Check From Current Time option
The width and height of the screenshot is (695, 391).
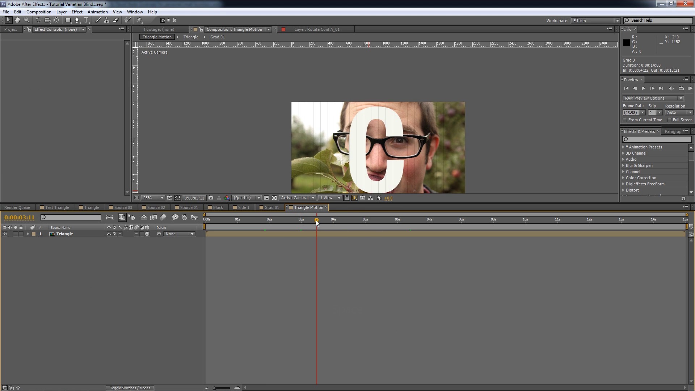(625, 120)
